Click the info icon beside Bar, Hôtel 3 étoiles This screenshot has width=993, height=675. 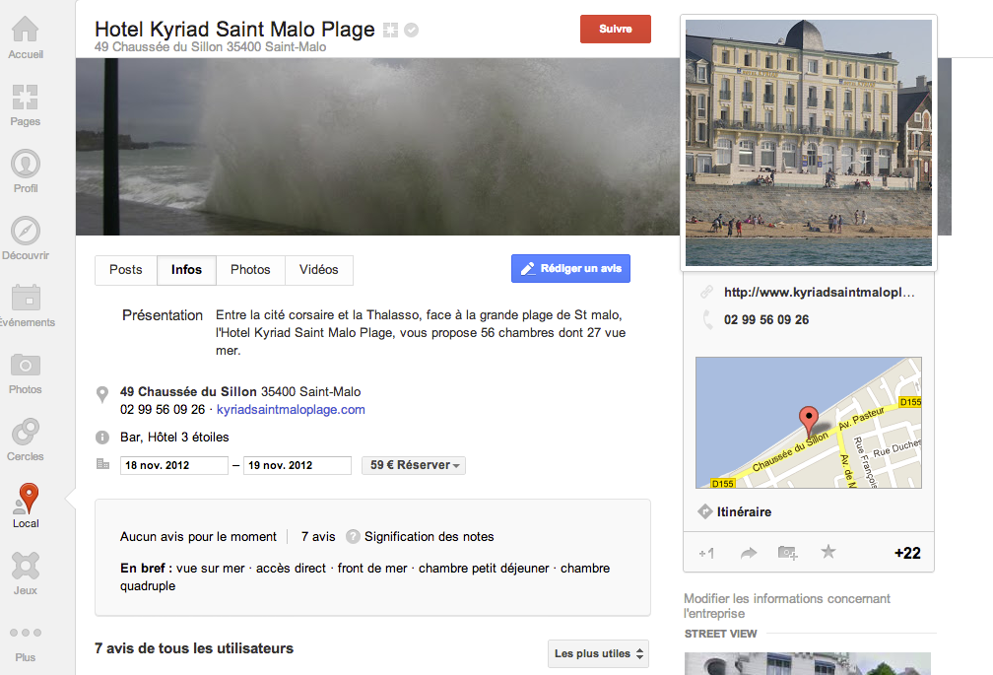coord(102,438)
